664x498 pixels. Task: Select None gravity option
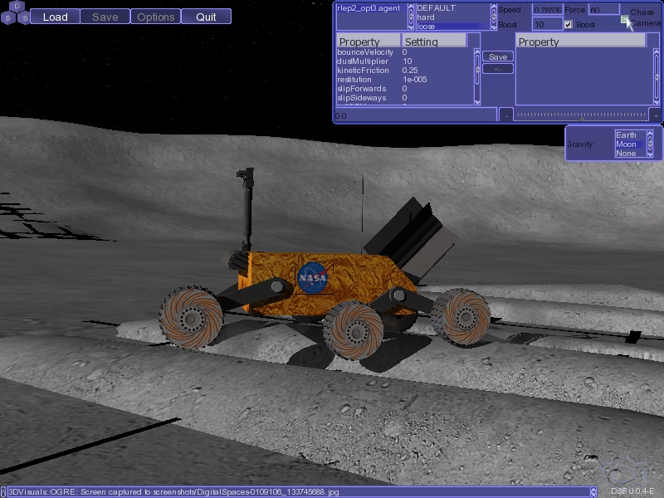pos(630,154)
